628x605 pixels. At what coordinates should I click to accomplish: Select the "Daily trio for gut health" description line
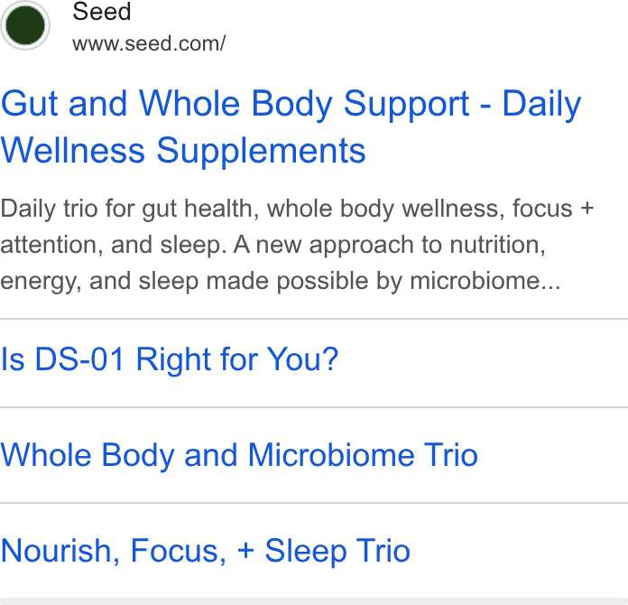(297, 209)
